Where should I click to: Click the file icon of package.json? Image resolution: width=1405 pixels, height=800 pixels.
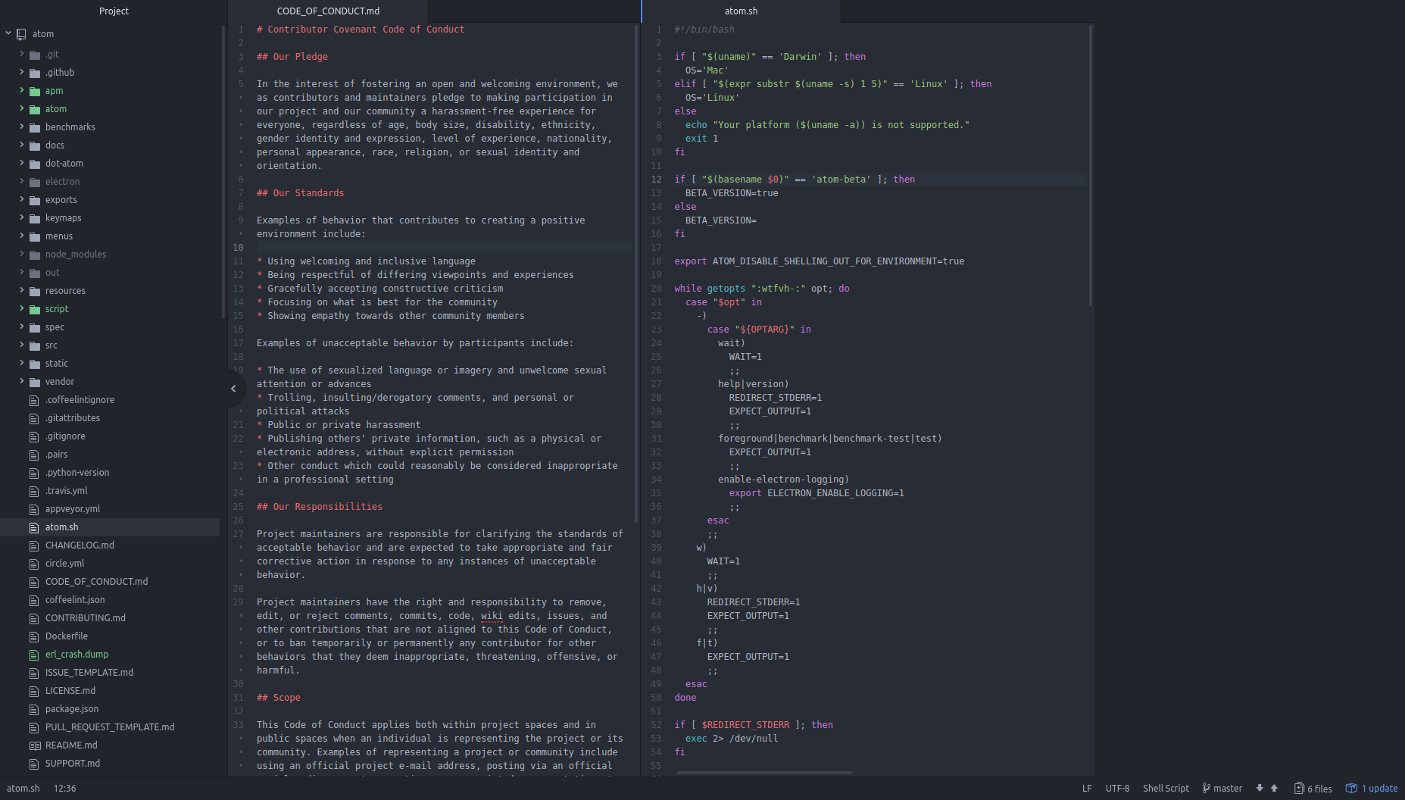34,709
